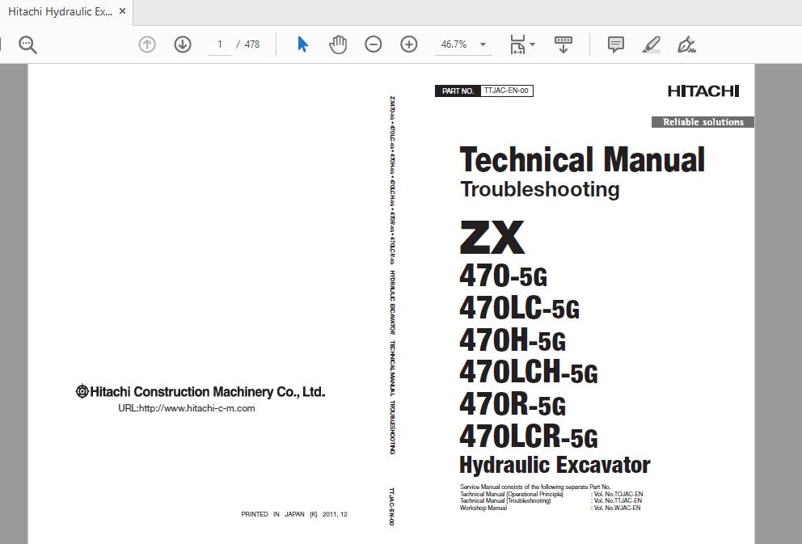Click the Troubleshooting subtitle text

pos(539,190)
